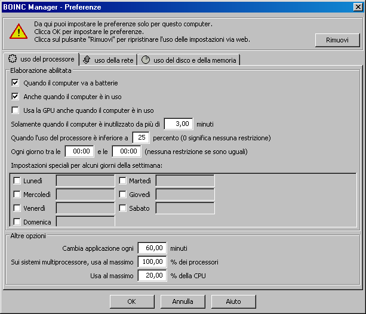Click the Rimuovi button
Viewport: 366px width, 314px height.
(x=337, y=40)
